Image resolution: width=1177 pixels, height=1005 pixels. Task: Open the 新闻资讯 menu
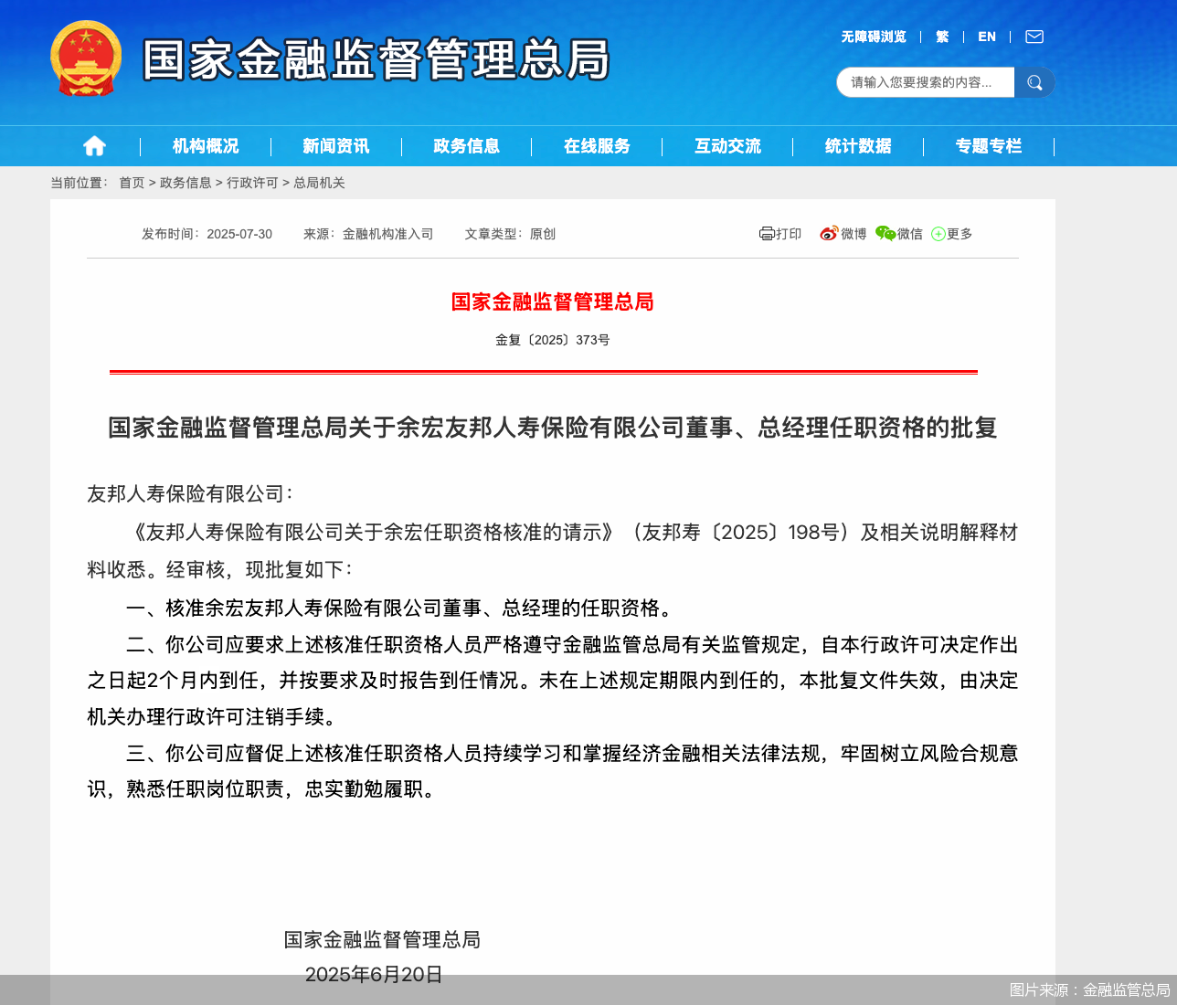tap(336, 146)
